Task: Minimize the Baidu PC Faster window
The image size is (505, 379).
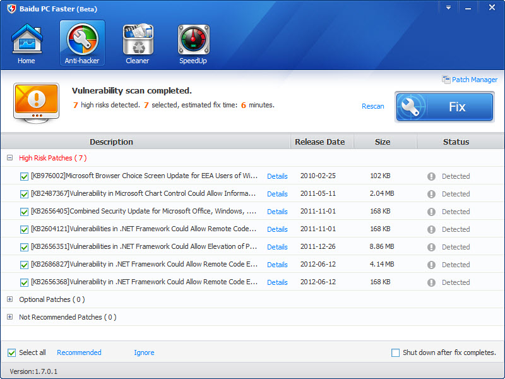Action: [468, 8]
